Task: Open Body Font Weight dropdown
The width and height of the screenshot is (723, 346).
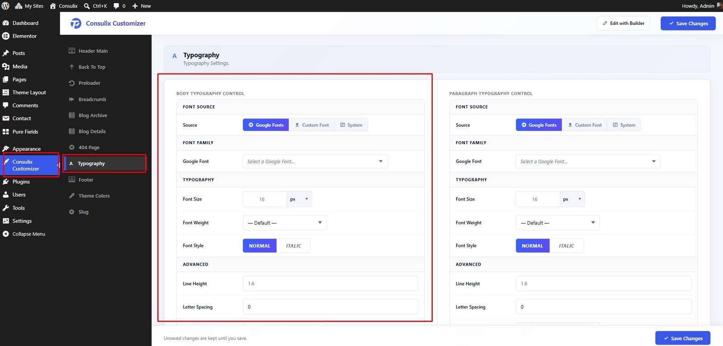Action: point(285,223)
